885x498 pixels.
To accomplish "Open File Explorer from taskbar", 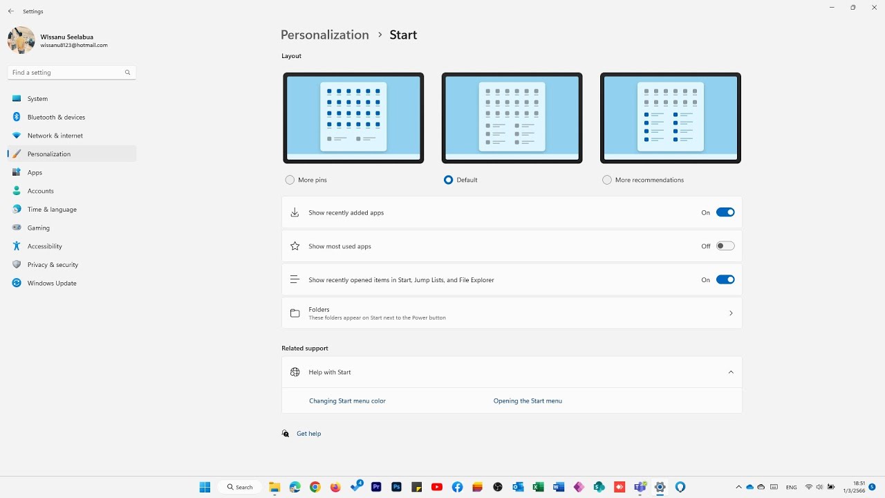I will [x=274, y=487].
